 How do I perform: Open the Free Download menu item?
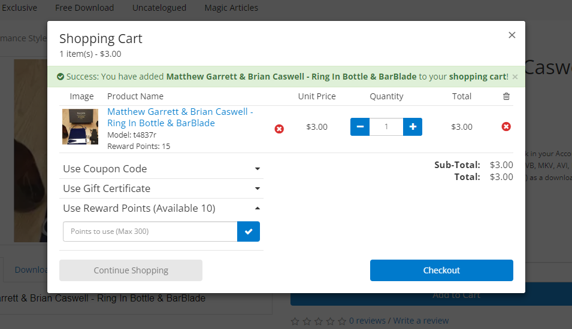[x=84, y=8]
